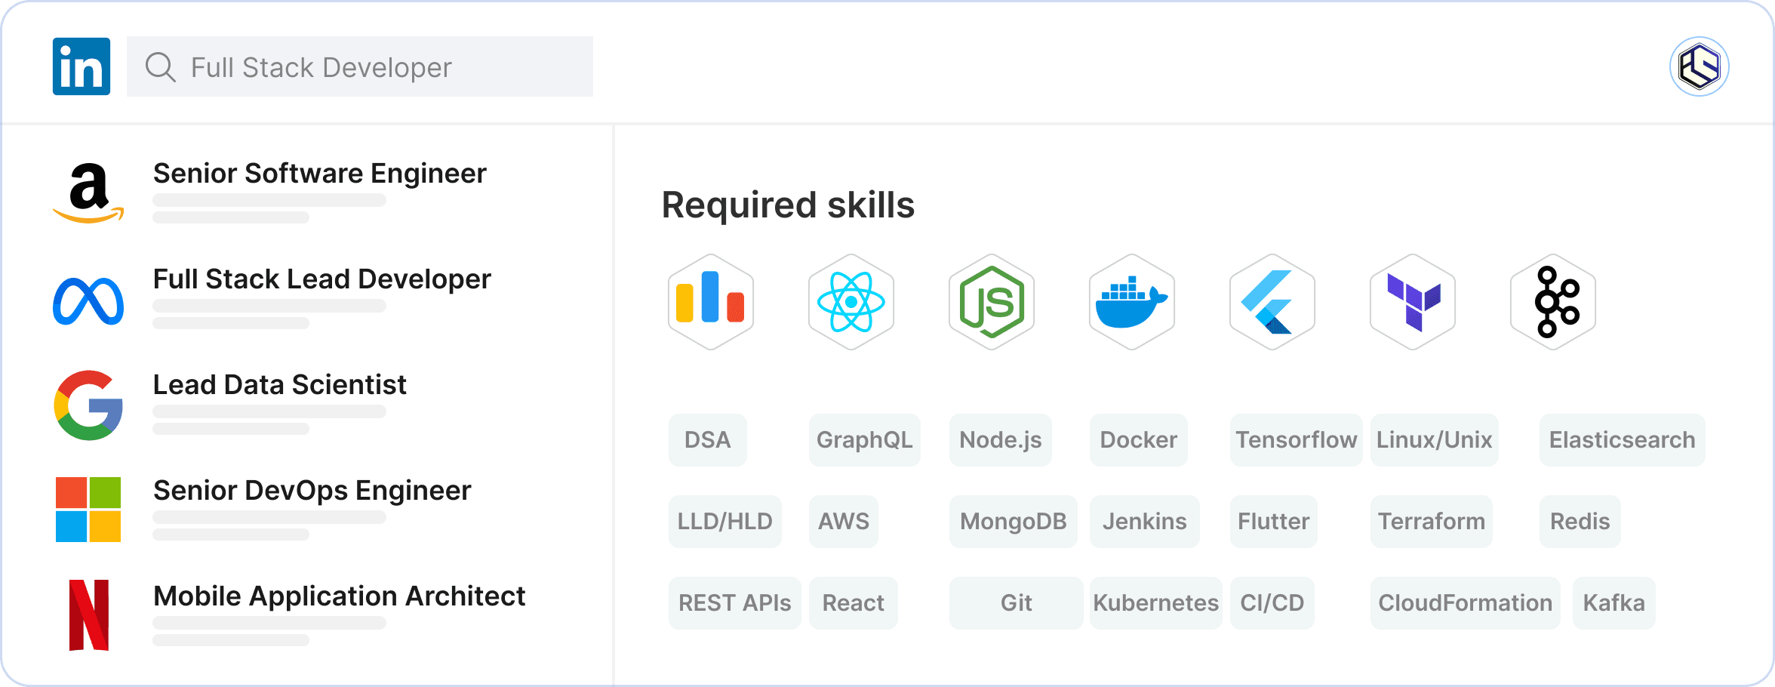Screen dimensions: 1775x687
Task: Select the bar chart hexagon skill icon
Action: 711,302
